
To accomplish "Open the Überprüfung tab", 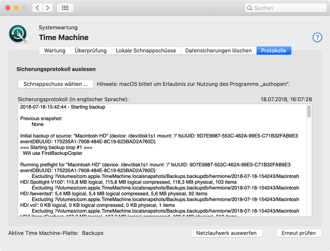I will 91,50.
